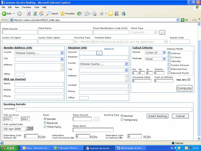Click the Insurance Value field
Viewport: 201px width, 151px height.
[142, 81]
